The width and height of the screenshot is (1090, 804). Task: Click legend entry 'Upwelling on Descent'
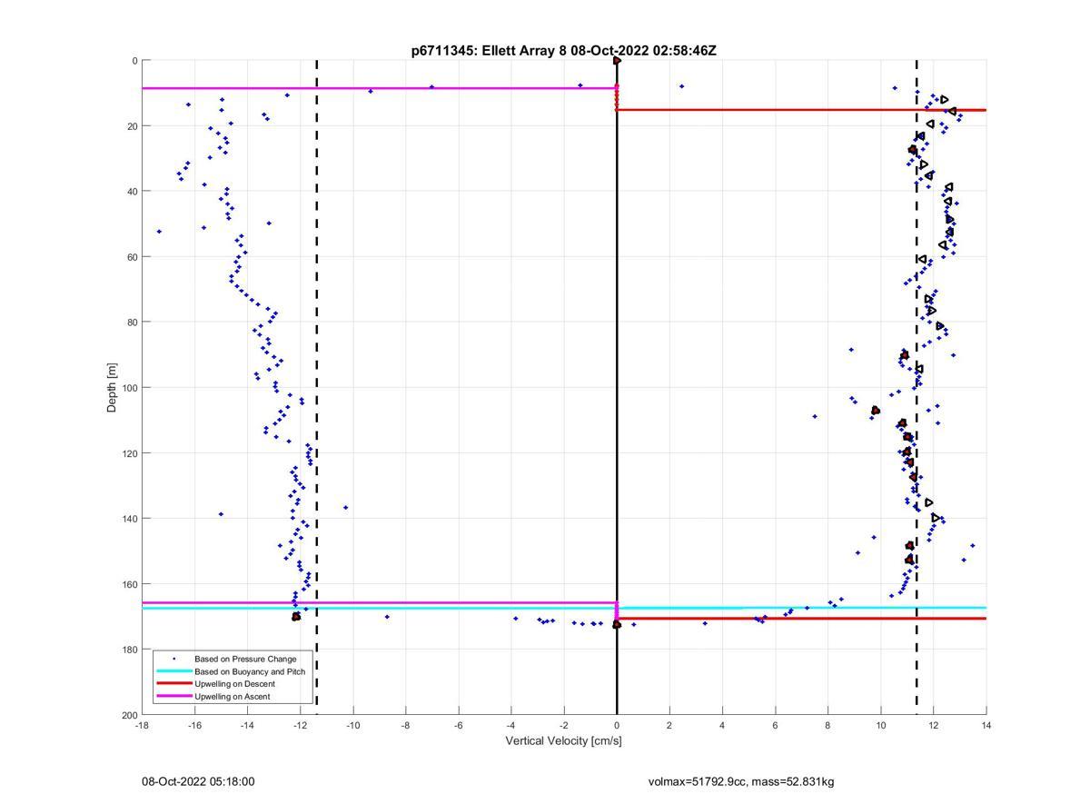(234, 684)
